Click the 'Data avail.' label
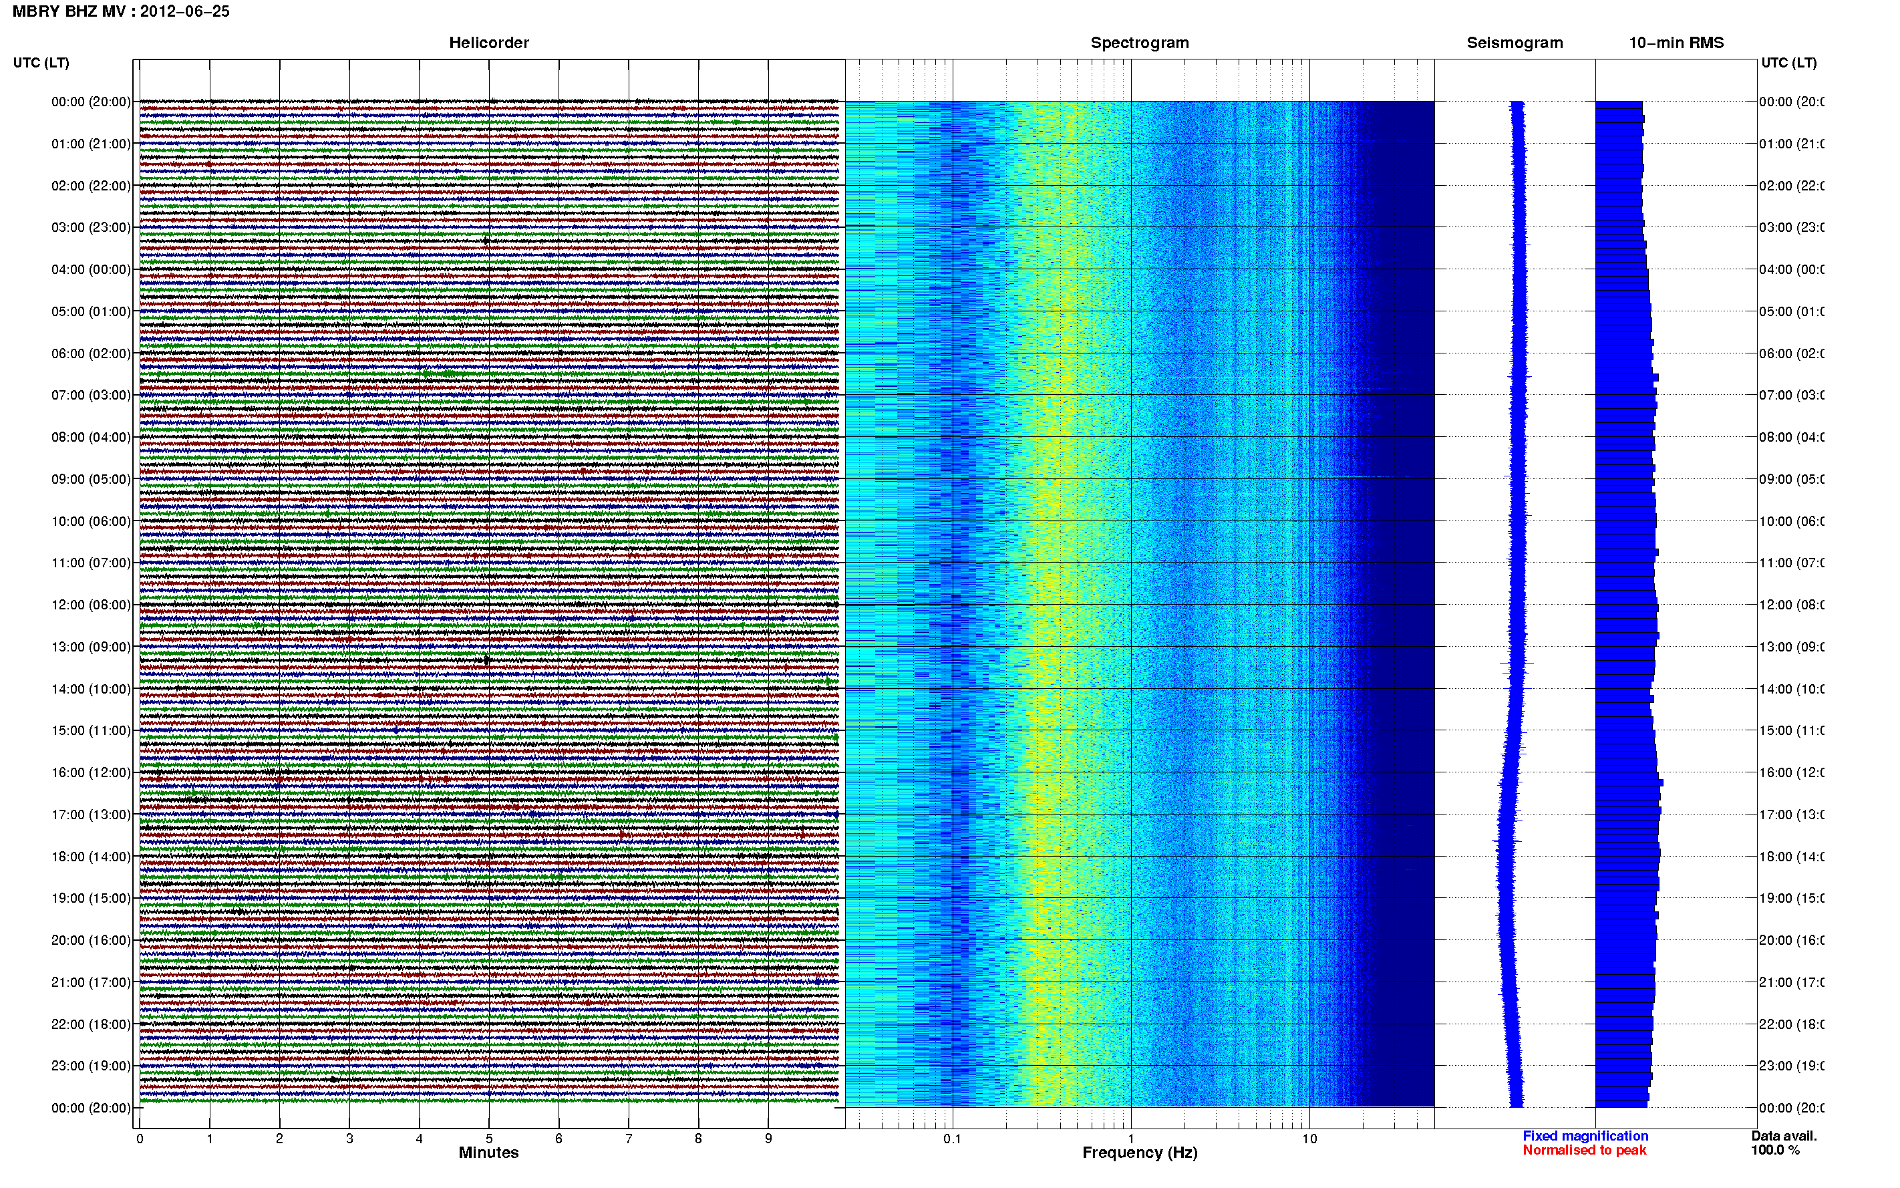This screenshot has height=1188, width=1900. [1784, 1136]
